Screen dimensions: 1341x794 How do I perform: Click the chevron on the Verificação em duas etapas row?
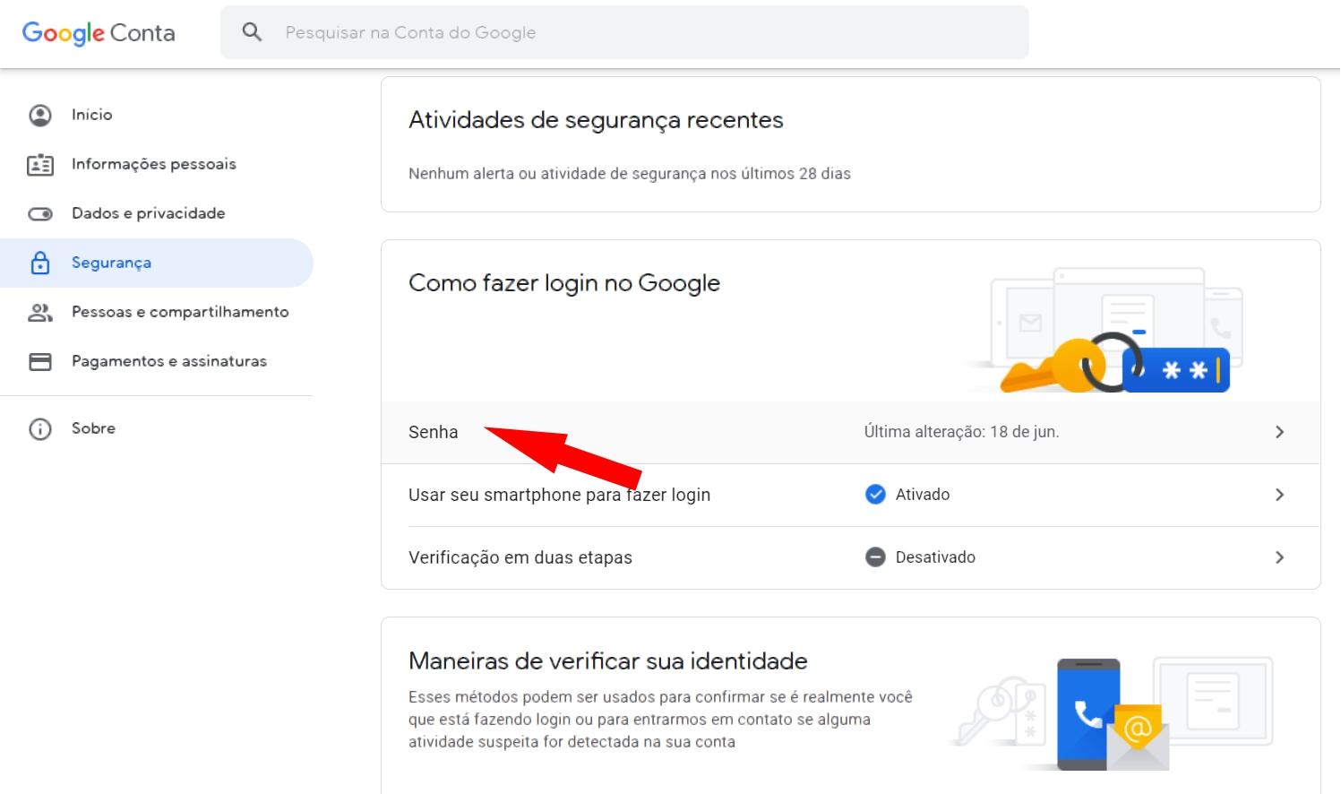click(x=1279, y=557)
